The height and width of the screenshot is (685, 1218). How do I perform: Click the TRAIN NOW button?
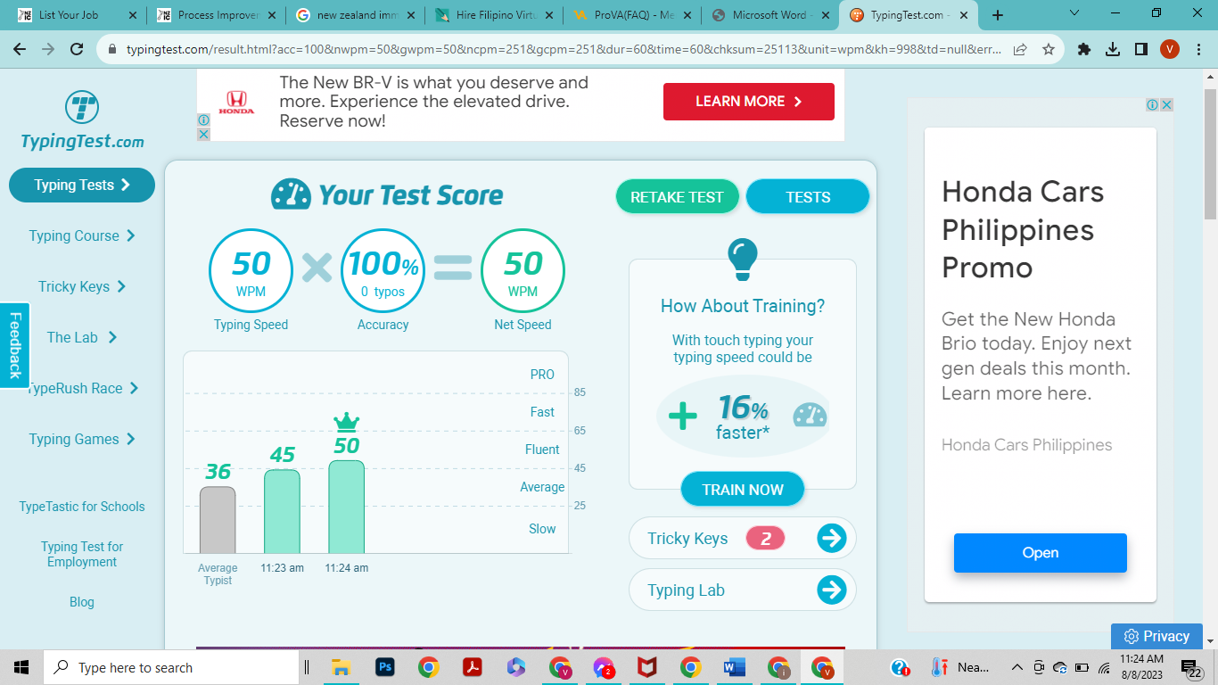point(743,490)
